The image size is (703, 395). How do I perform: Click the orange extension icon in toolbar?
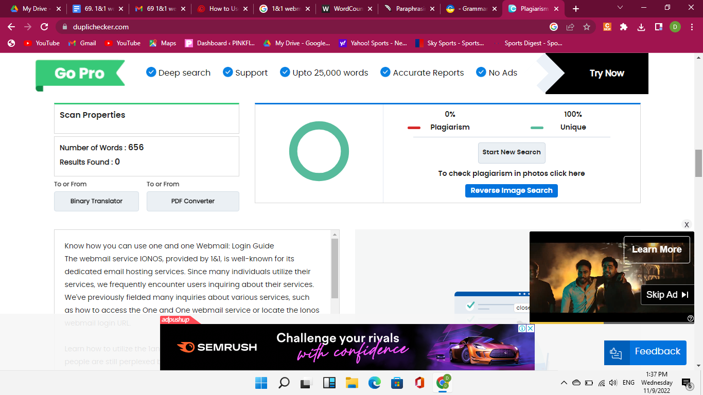coord(607,27)
